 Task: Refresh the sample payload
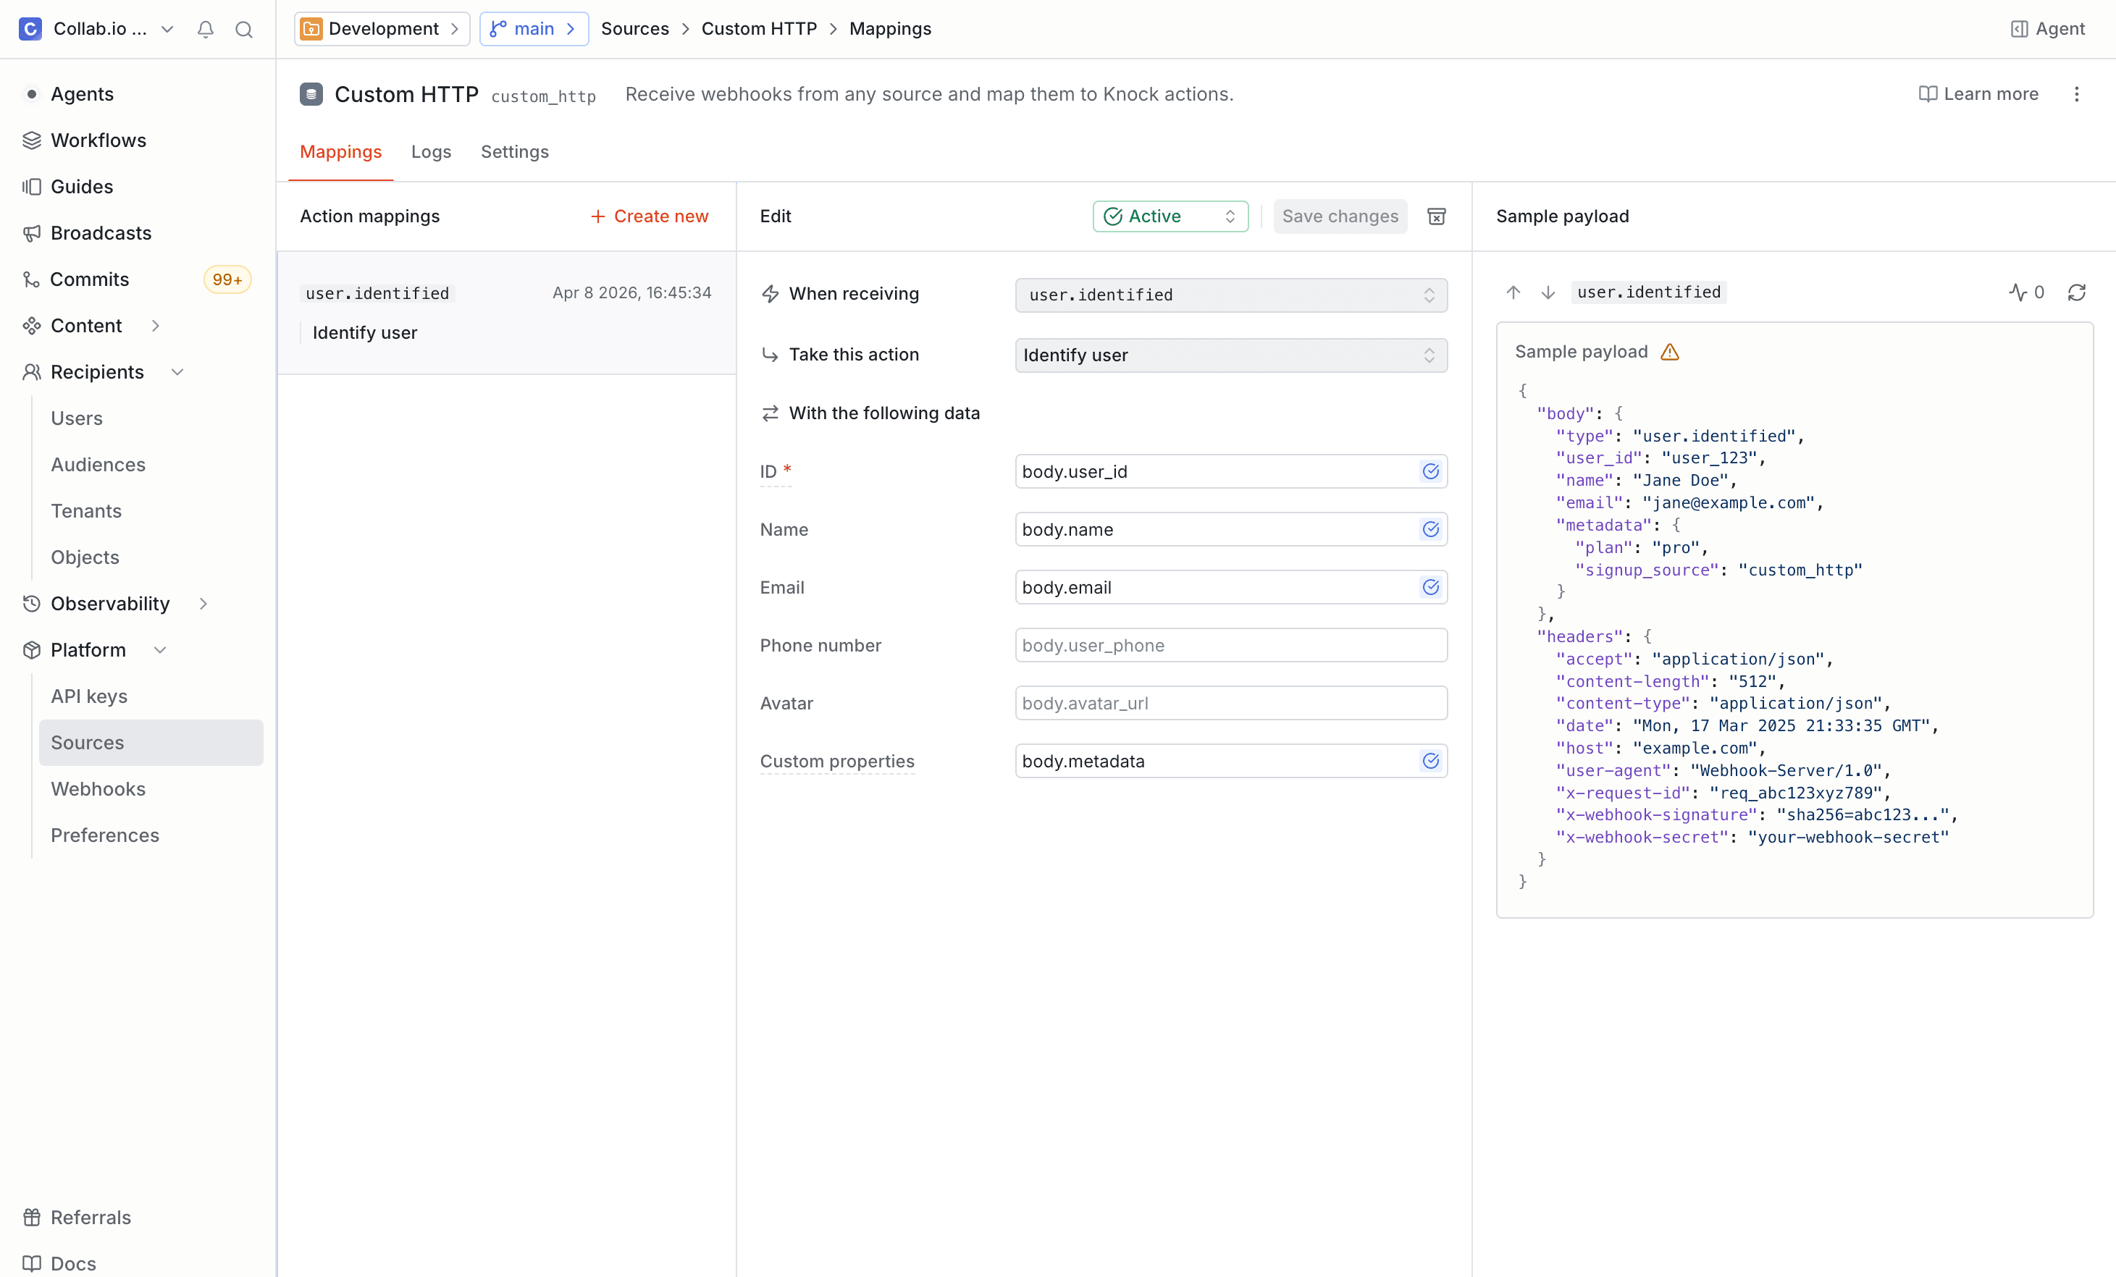[2078, 292]
